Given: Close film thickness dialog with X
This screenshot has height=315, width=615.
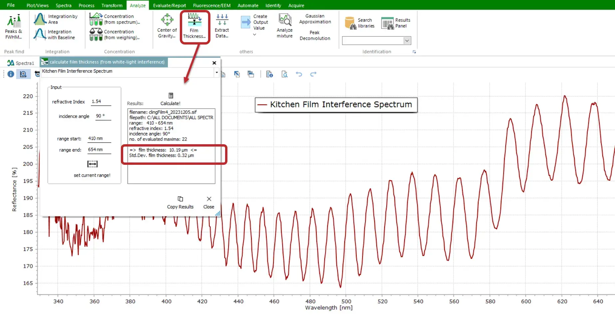Looking at the screenshot, I should coord(214,63).
